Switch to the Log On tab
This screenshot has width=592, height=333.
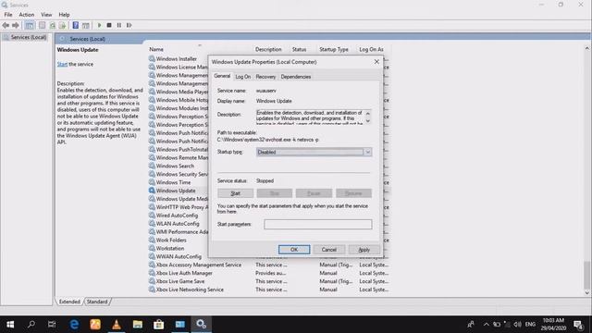[x=242, y=77]
